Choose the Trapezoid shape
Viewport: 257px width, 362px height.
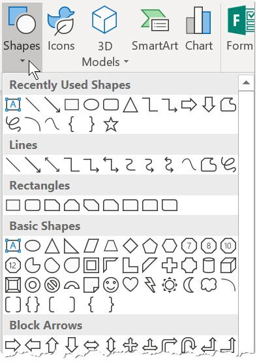tap(111, 246)
